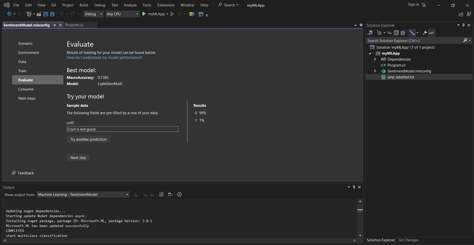Open How do I understand my model performance link
Viewport: 474px width, 245px height.
click(104, 57)
